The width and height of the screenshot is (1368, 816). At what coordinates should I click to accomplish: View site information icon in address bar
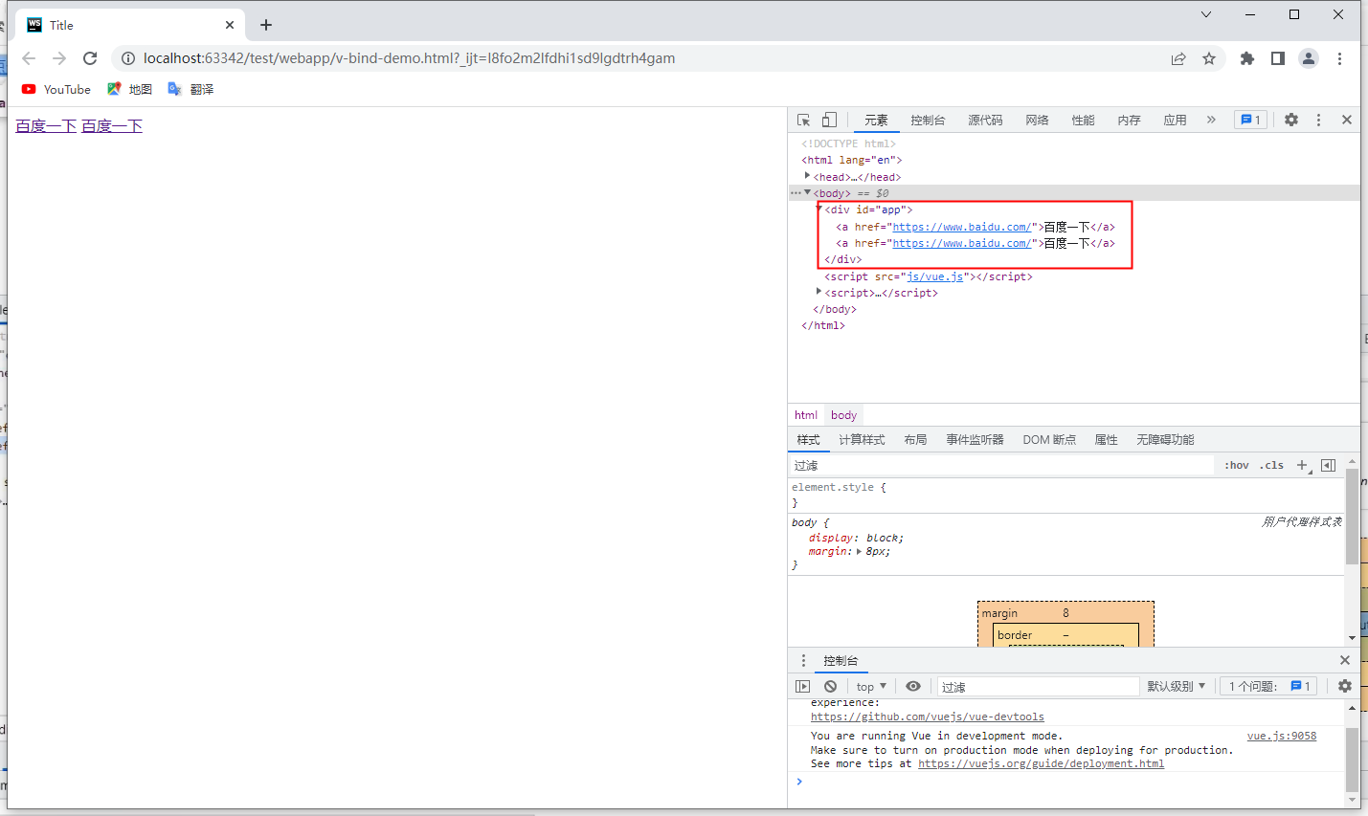pos(128,58)
